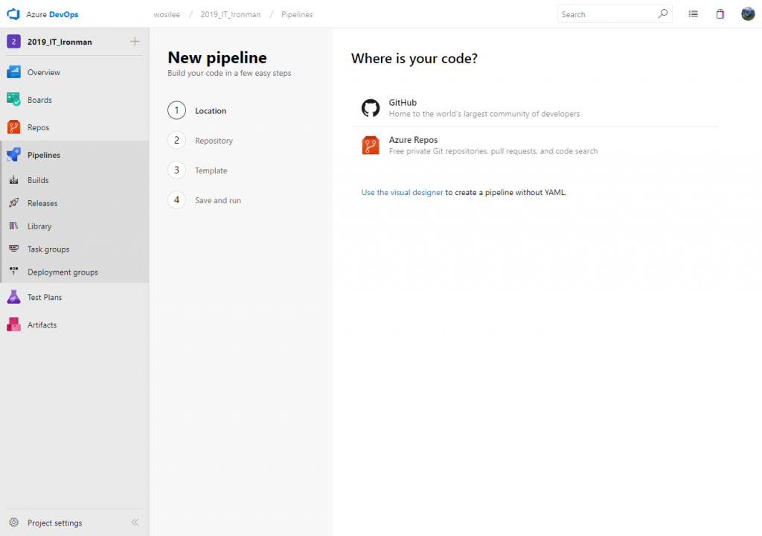
Task: Click the wosilee breadcrumb link
Action: pyautogui.click(x=167, y=14)
